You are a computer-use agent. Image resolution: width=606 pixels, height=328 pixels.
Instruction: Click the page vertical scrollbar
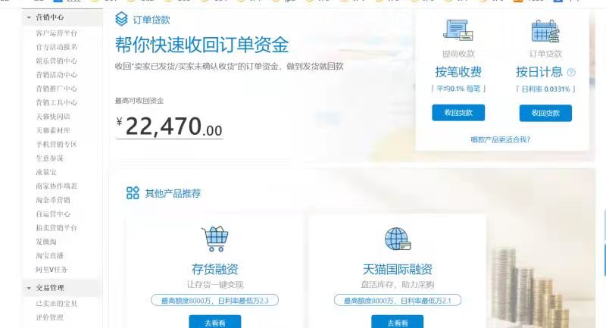coord(604,243)
